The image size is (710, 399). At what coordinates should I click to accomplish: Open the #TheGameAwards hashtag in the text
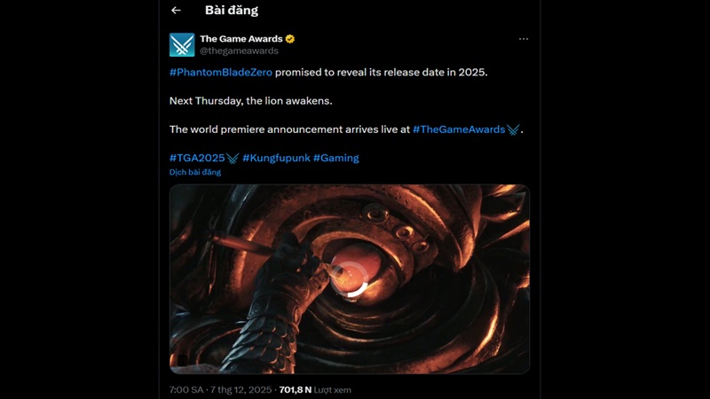point(459,129)
